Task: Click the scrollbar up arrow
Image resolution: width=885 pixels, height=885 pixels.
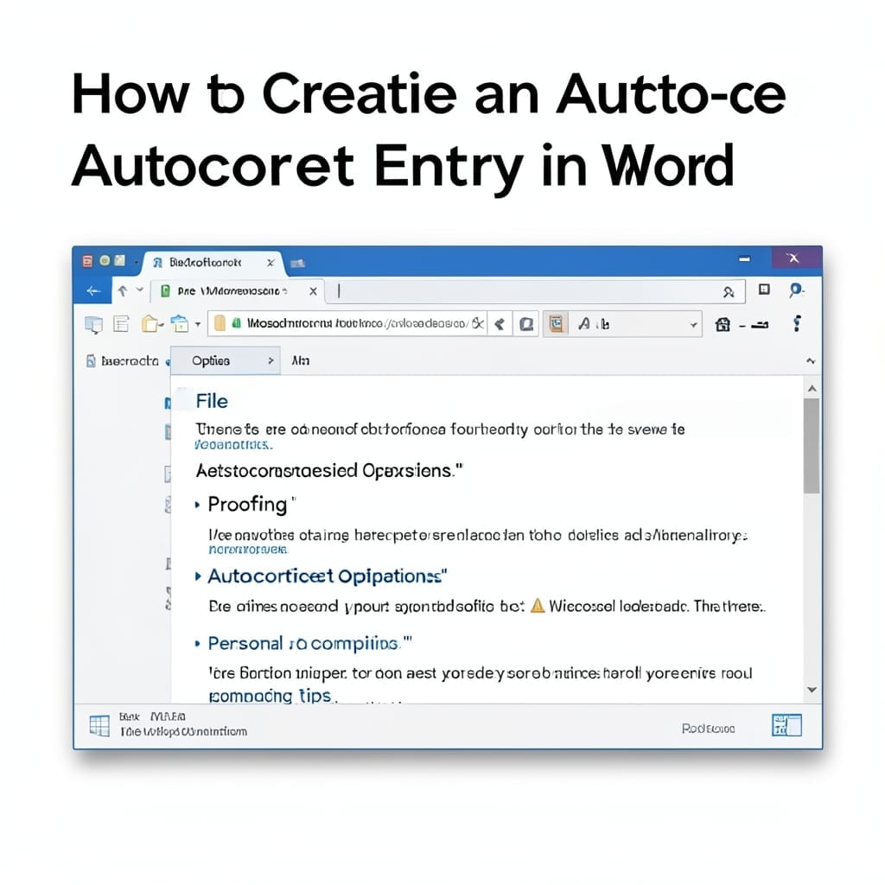Action: (x=812, y=388)
